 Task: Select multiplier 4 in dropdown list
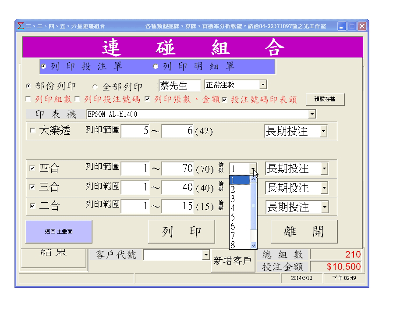pyautogui.click(x=240, y=208)
